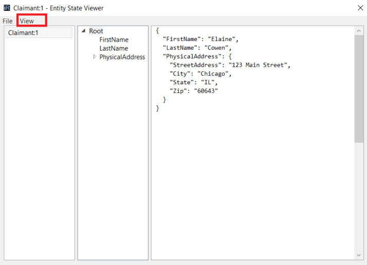The width and height of the screenshot is (367, 265).
Task: Select FirstName in the tree
Action: 114,40
